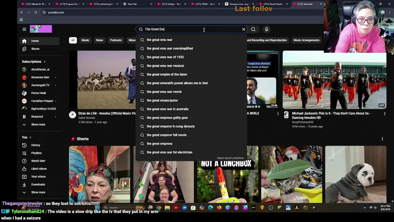Expand Show more under Subscriptions
This screenshot has height=222, width=394.
tap(40, 125)
